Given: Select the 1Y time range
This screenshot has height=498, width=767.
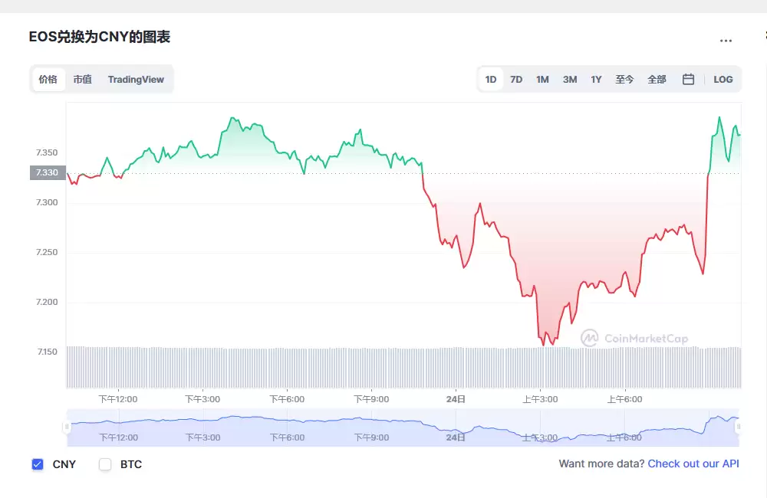Looking at the screenshot, I should [596, 79].
